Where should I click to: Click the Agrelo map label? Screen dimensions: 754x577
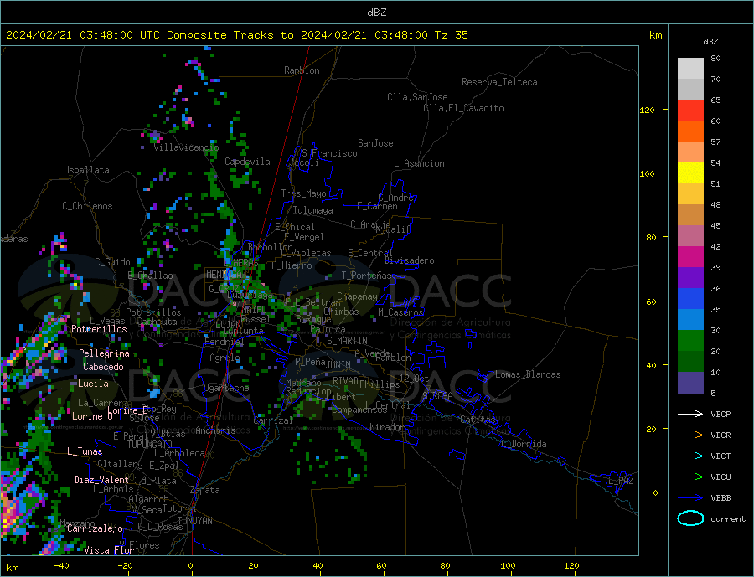pyautogui.click(x=225, y=358)
